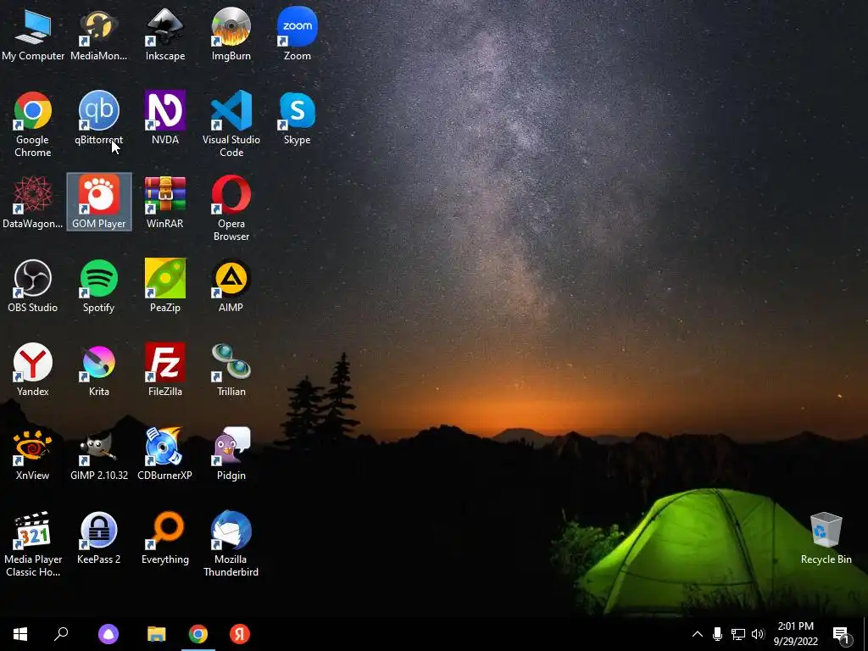Open network status tray icon
Image resolution: width=868 pixels, height=651 pixels.
(x=738, y=634)
